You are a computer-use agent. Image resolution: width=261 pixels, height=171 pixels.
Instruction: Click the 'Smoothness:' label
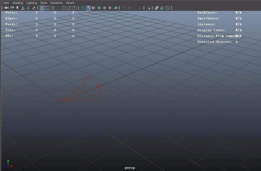(x=208, y=18)
